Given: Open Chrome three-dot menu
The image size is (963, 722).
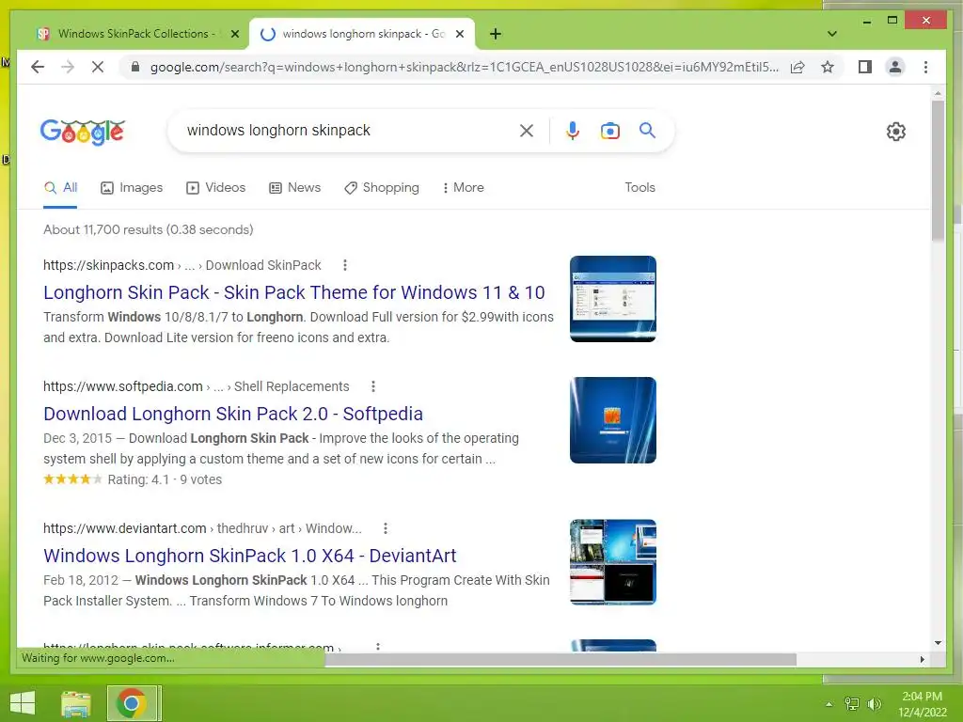Looking at the screenshot, I should (925, 67).
